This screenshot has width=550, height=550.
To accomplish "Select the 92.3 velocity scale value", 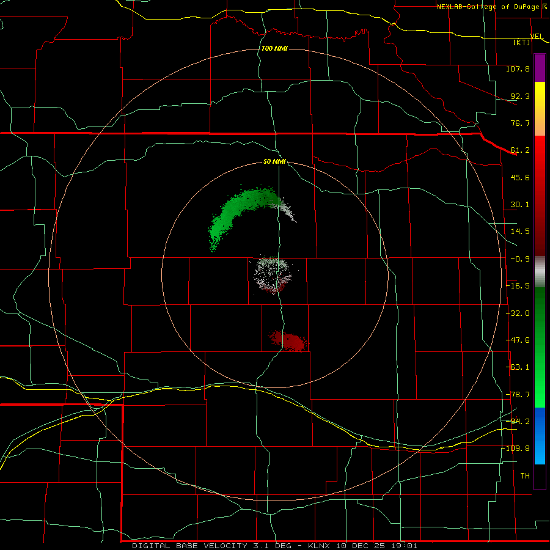I will (x=520, y=96).
